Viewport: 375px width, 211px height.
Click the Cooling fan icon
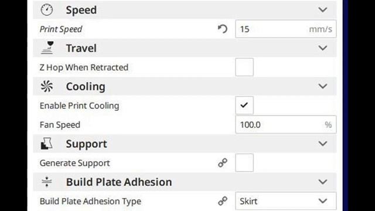pyautogui.click(x=47, y=86)
